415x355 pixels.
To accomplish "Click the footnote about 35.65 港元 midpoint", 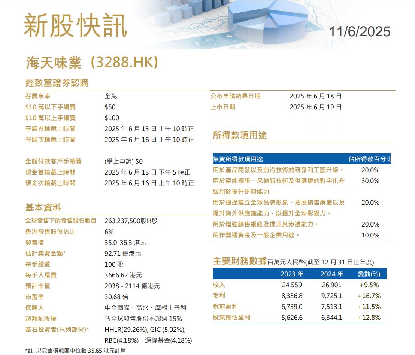I will pos(75,351).
